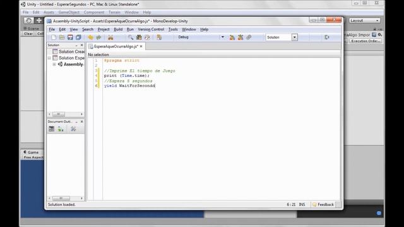
Task: Click the settings tools icon in Document Outline
Action: point(73,129)
